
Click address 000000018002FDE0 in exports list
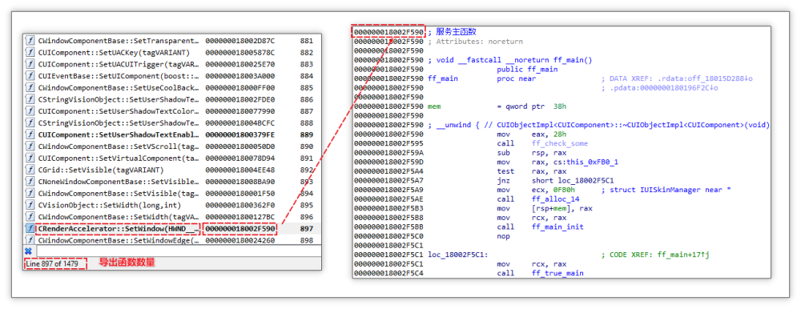(x=240, y=99)
